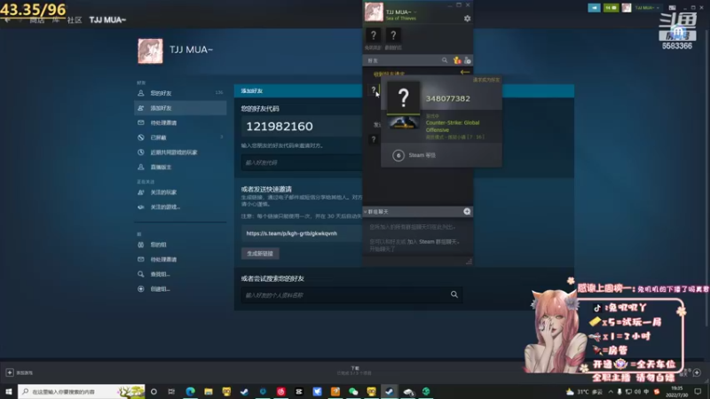Open Task View on taskbar
This screenshot has height=399, width=710.
[171, 391]
